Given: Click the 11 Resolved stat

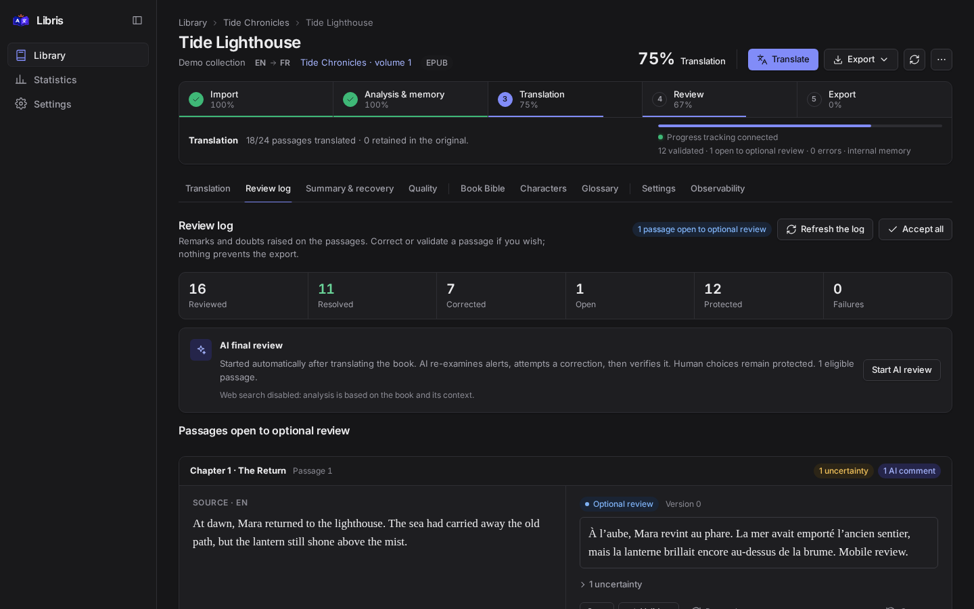Looking at the screenshot, I should pos(373,296).
